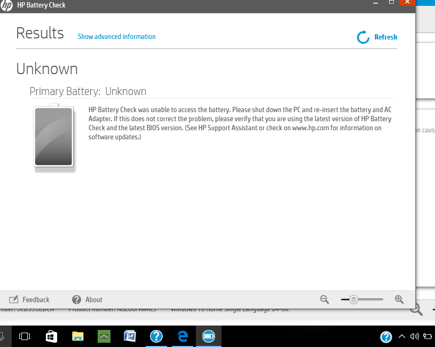The height and width of the screenshot is (347, 435).
Task: Expand hidden icons in the system tray
Action: 402,337
